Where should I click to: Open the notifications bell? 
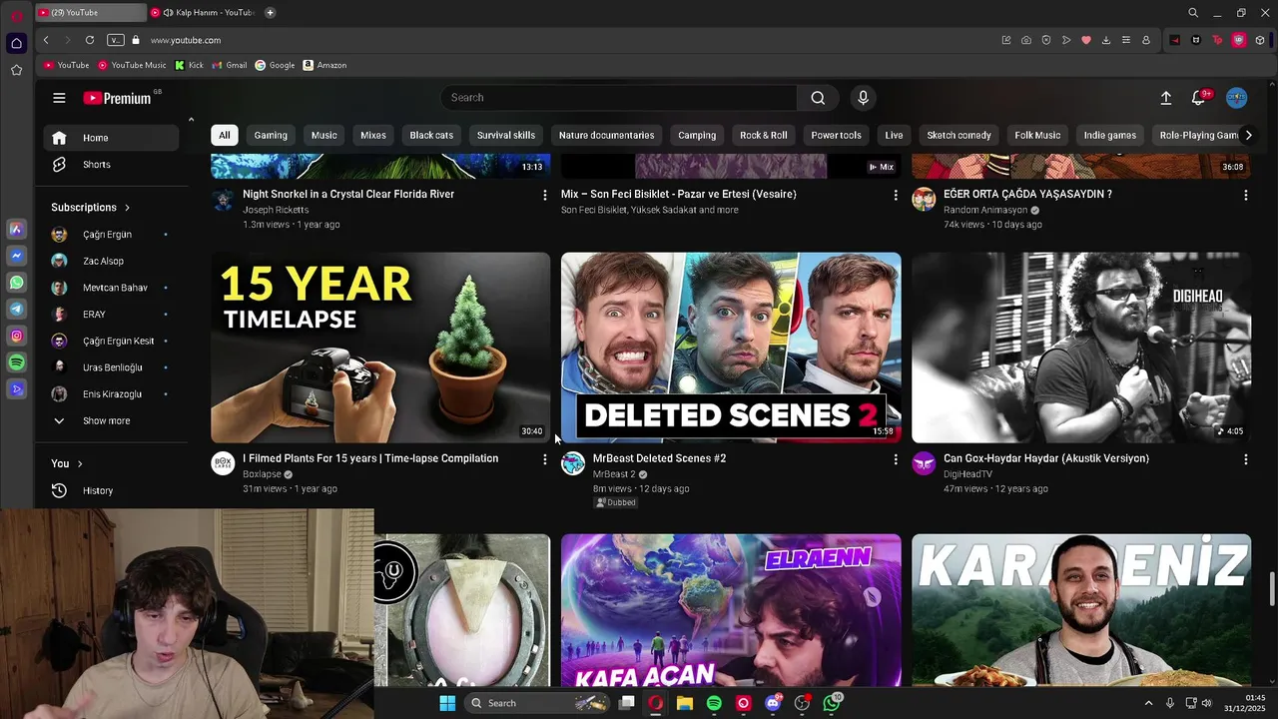pyautogui.click(x=1198, y=98)
